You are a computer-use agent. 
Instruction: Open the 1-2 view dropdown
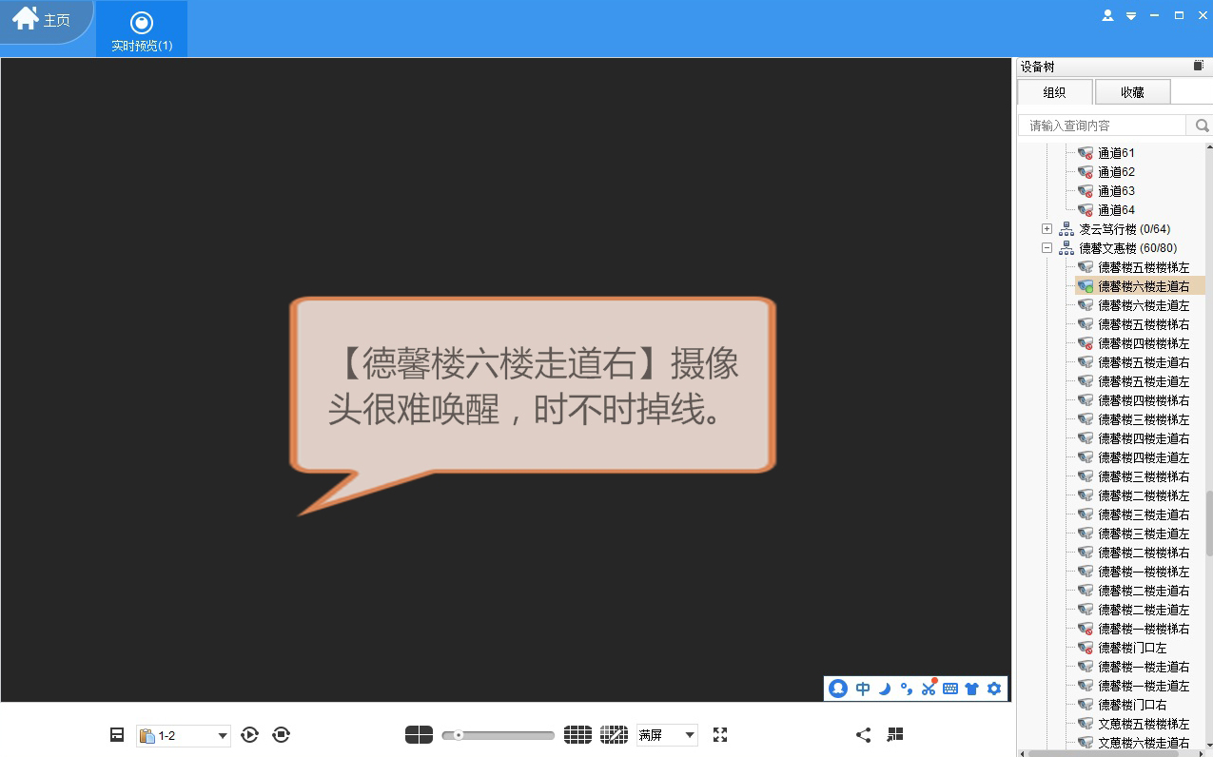[x=184, y=735]
